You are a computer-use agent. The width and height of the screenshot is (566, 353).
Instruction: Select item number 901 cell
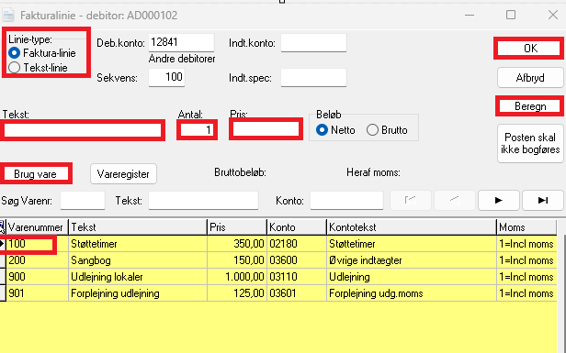coord(37,293)
